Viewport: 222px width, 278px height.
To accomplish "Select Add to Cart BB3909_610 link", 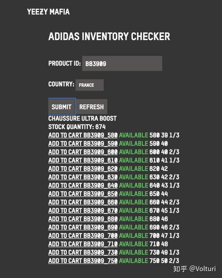I will click(83, 160).
